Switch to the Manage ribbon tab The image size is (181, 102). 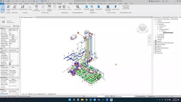pyautogui.click(x=59, y=4)
